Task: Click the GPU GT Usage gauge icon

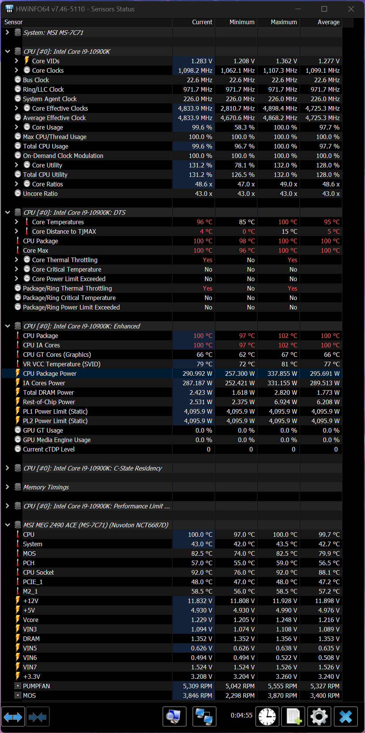Action: point(18,430)
